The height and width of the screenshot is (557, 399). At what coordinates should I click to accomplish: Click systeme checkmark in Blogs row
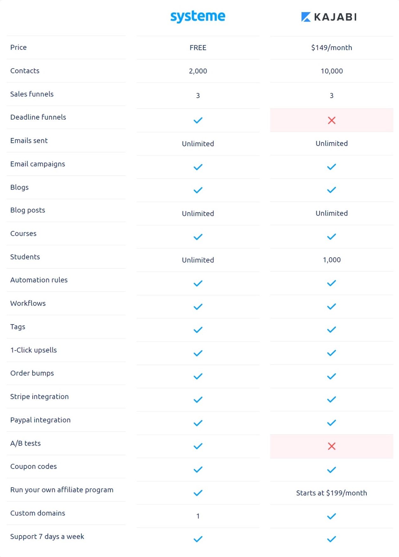coord(198,190)
